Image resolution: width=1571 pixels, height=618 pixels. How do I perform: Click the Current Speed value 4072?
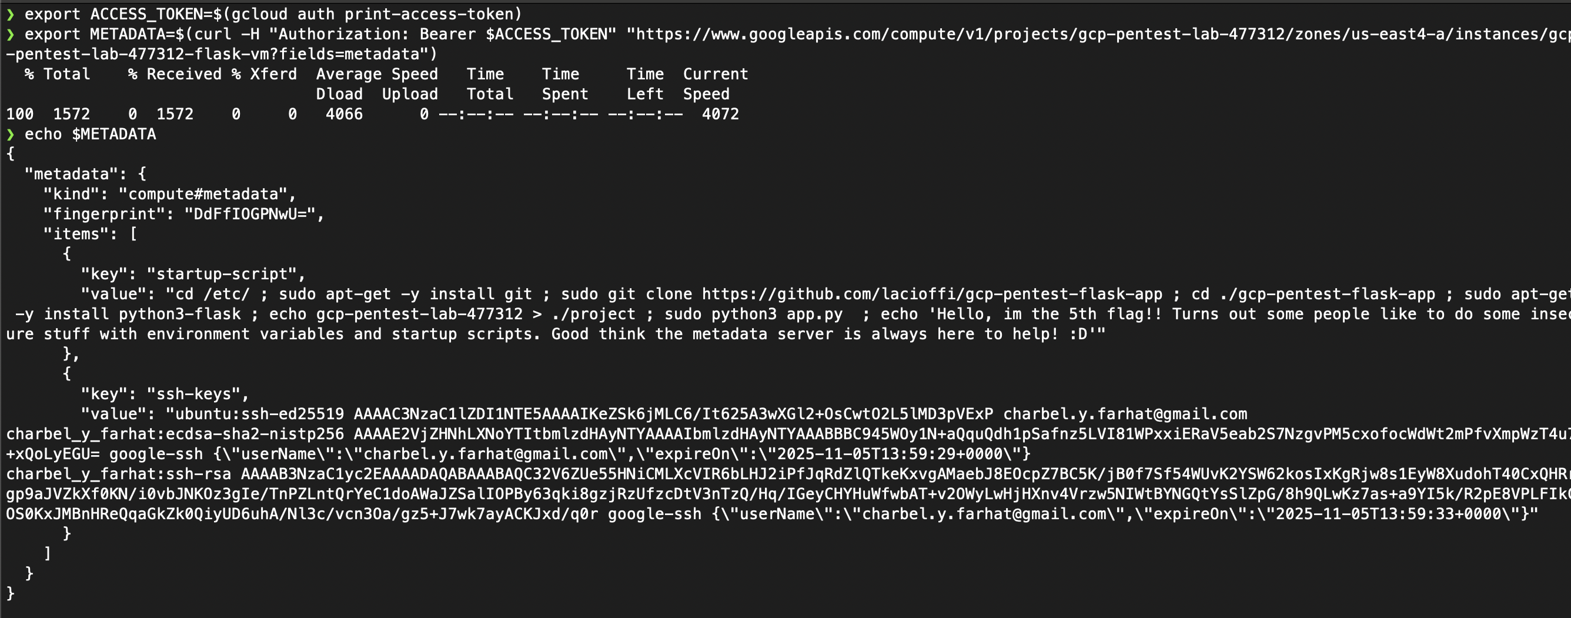tap(720, 114)
